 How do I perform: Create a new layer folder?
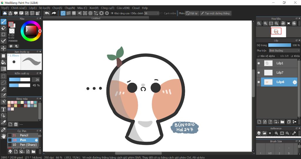click(282, 122)
